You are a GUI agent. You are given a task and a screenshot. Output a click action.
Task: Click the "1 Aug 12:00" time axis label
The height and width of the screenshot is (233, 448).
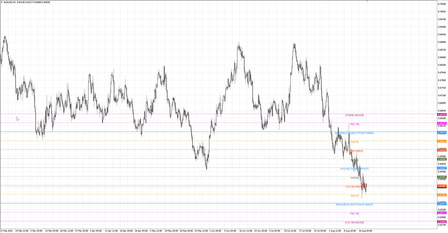(x=335, y=231)
